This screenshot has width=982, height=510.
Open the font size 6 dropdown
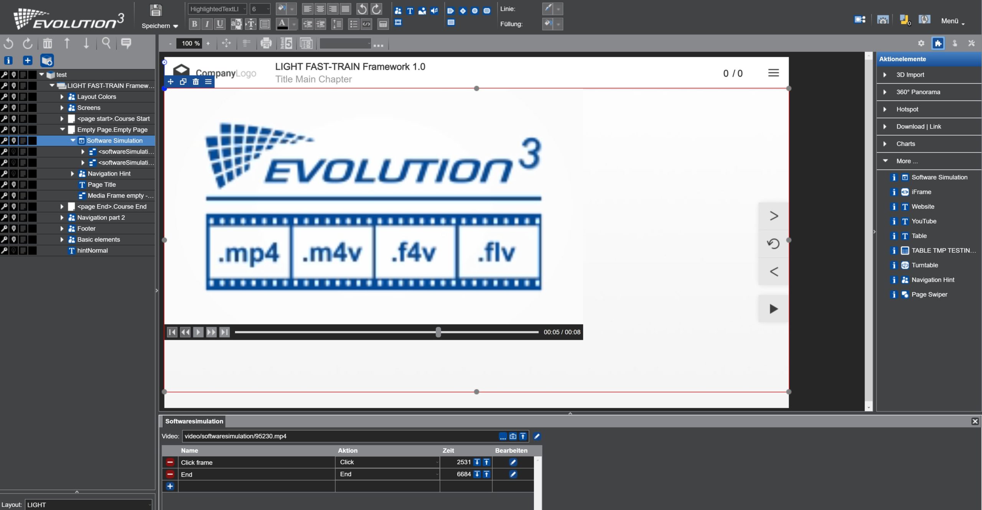[x=260, y=9]
